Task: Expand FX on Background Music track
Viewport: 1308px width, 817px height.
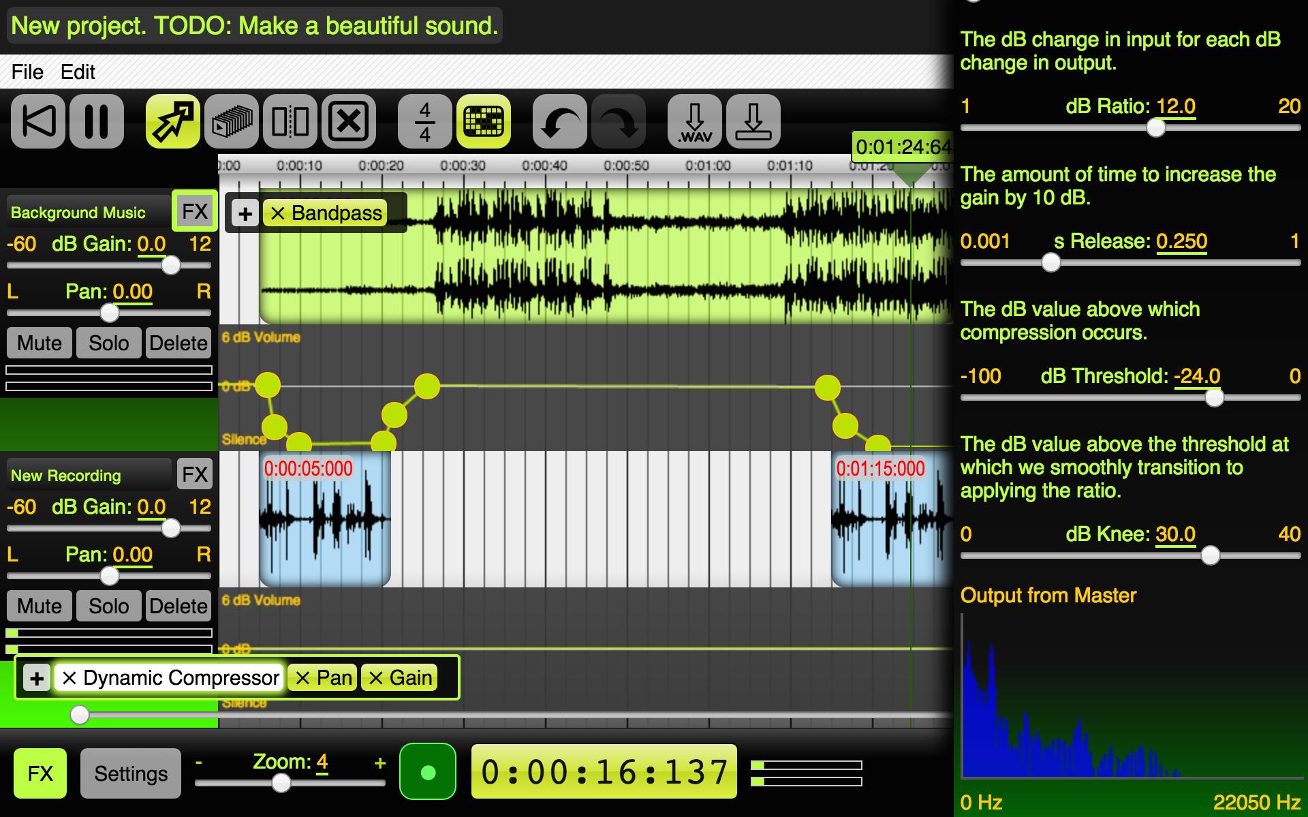Action: tap(194, 211)
